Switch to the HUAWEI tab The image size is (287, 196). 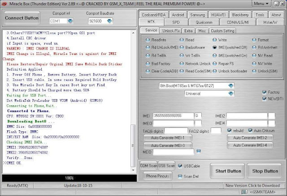pyautogui.click(x=218, y=15)
